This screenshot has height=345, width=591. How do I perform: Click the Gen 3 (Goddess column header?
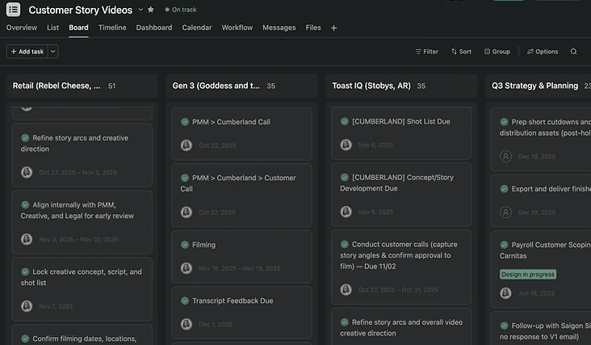pyautogui.click(x=216, y=86)
